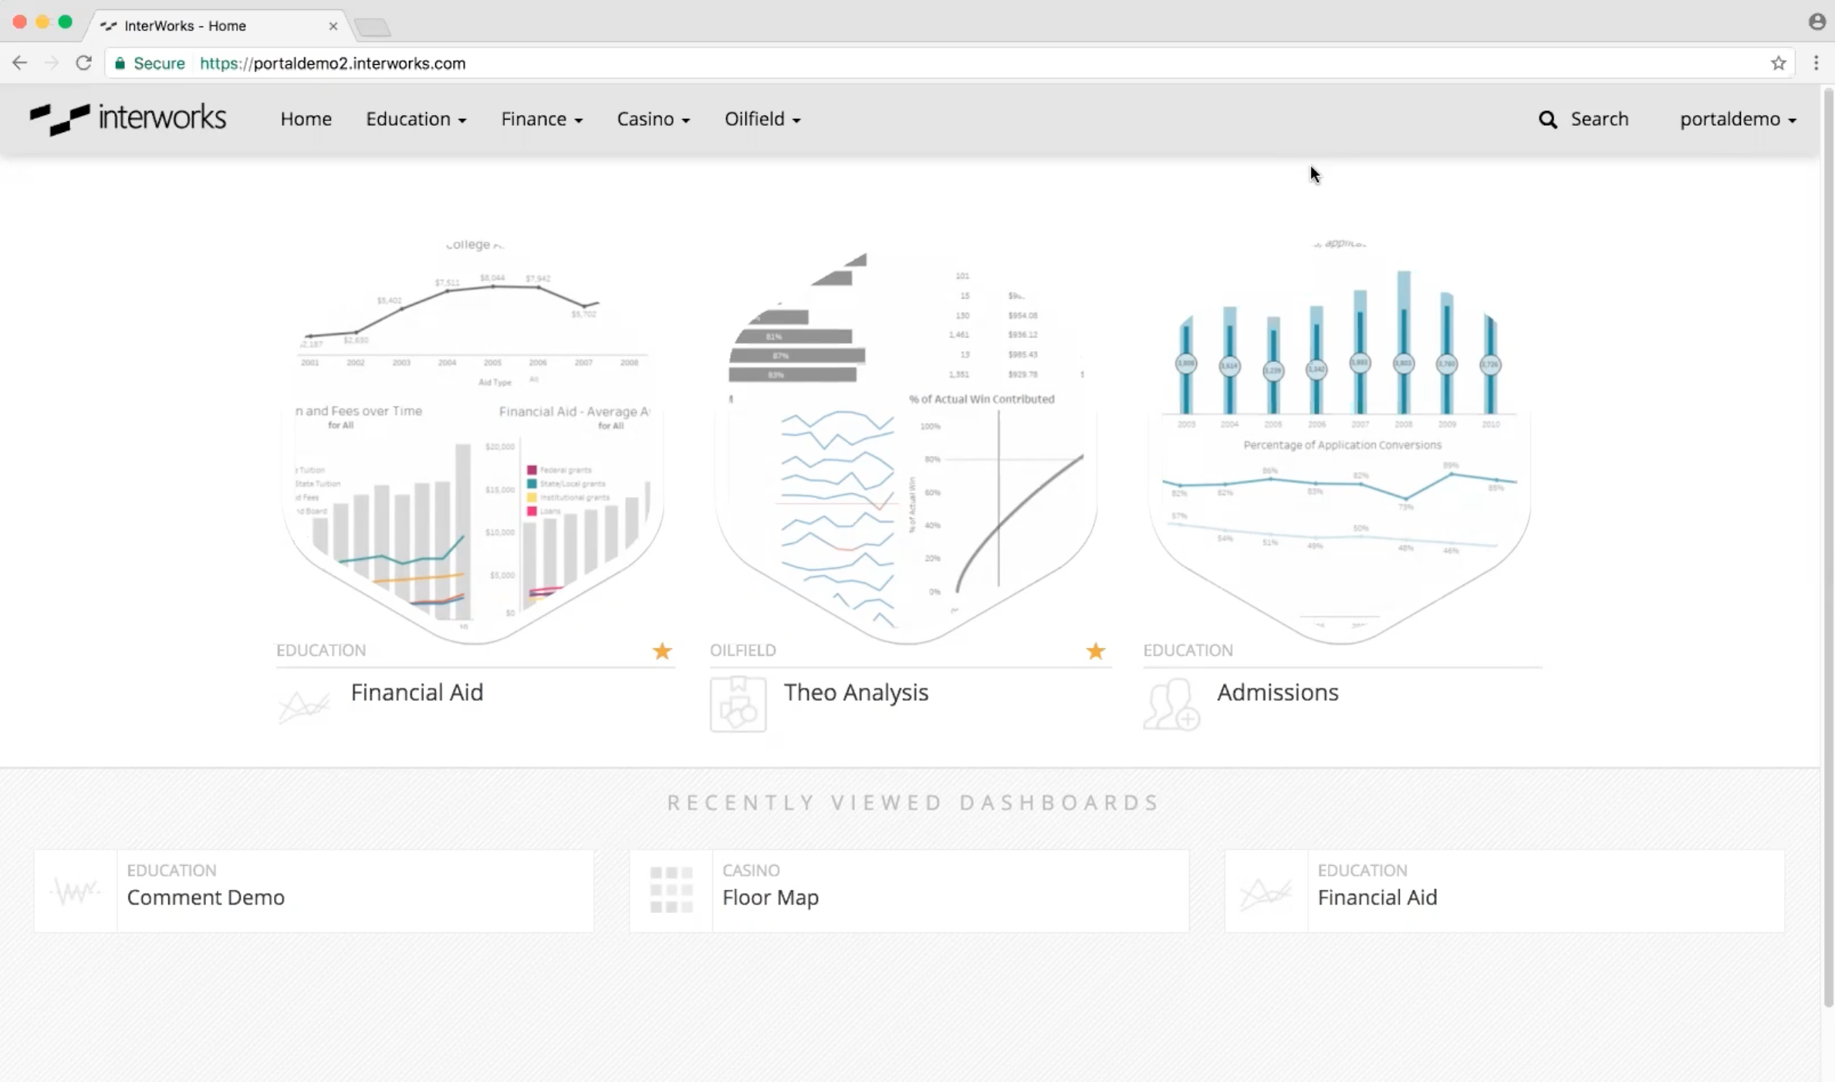Click the Financial Aid chart icon
1835x1082 pixels.
coord(303,705)
